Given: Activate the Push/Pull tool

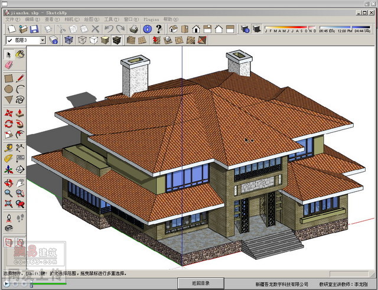Looking at the screenshot, I should tap(20, 112).
